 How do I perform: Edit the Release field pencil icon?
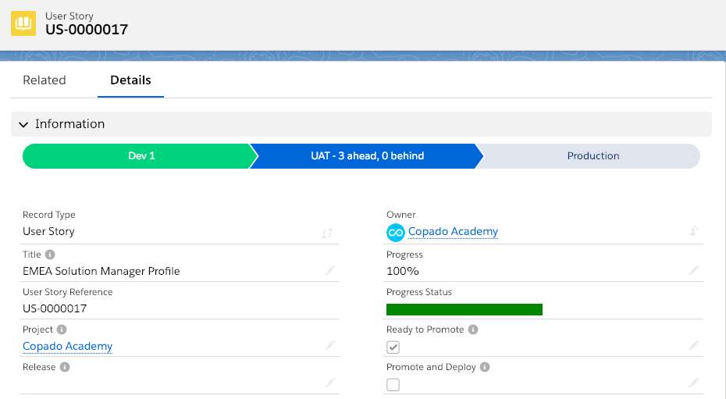pyautogui.click(x=329, y=383)
